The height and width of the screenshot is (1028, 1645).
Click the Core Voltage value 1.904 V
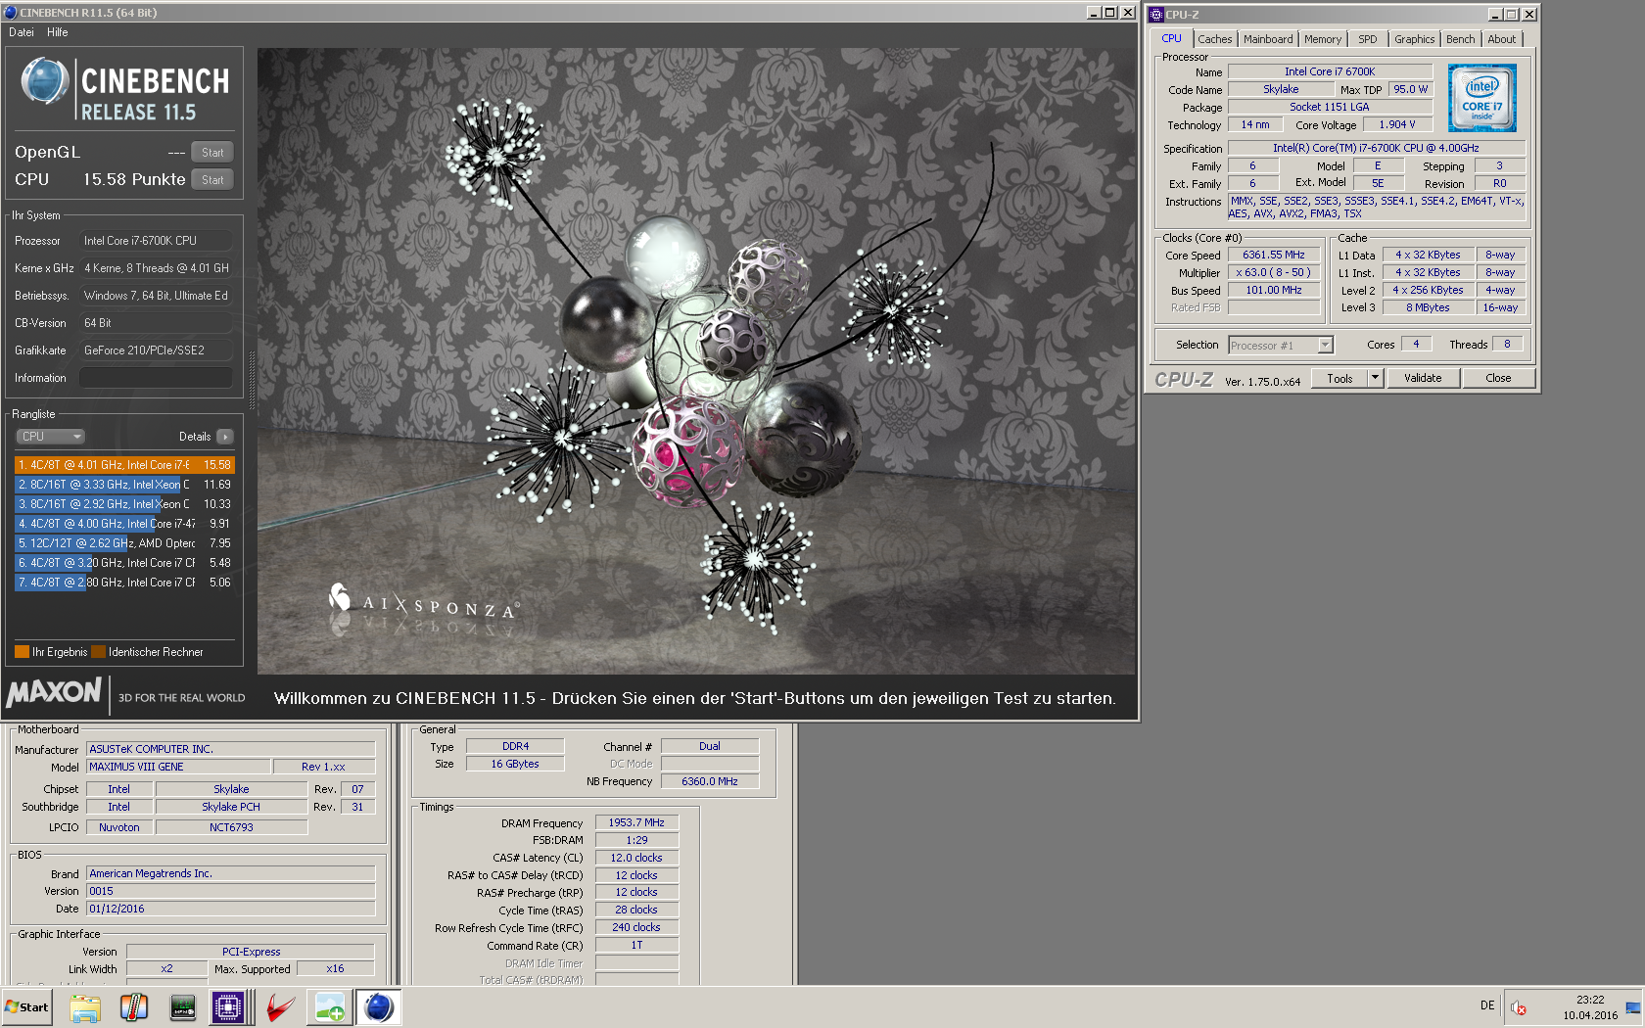point(1397,124)
